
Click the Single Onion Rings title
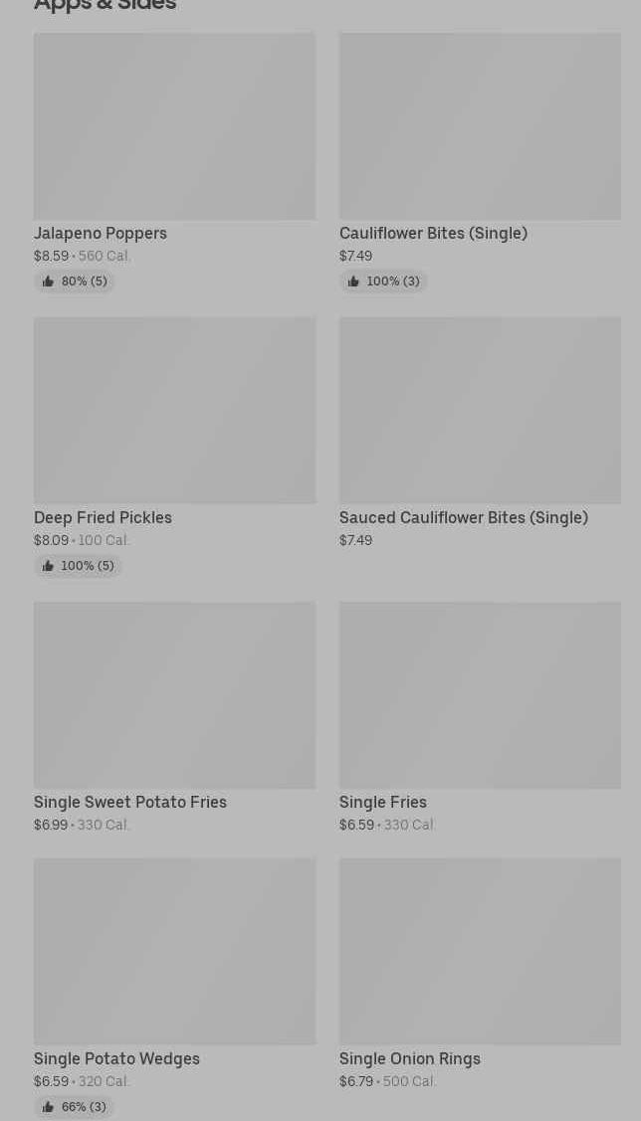409,1058
